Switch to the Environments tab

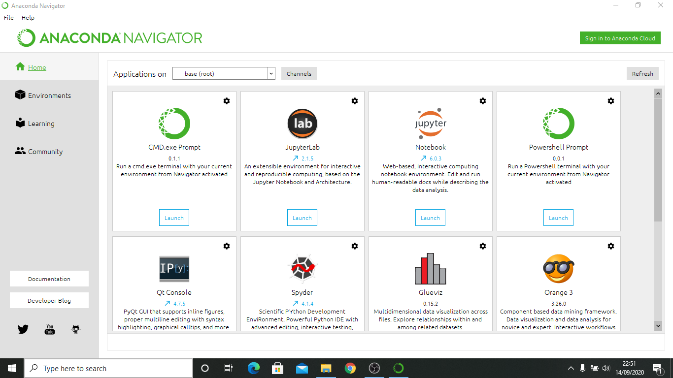coord(49,95)
